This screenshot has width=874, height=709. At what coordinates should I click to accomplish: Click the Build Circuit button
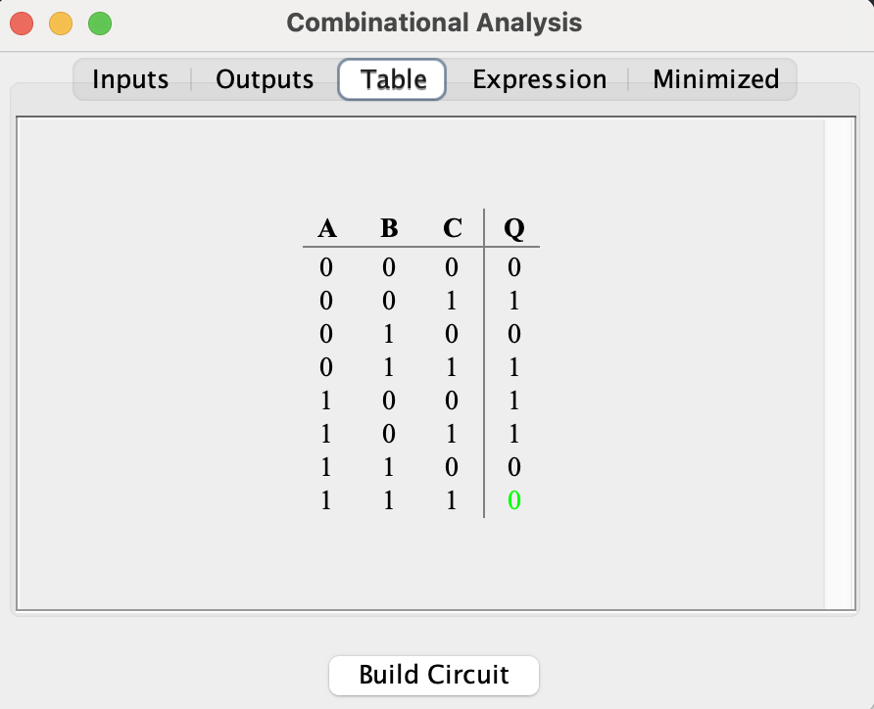434,675
